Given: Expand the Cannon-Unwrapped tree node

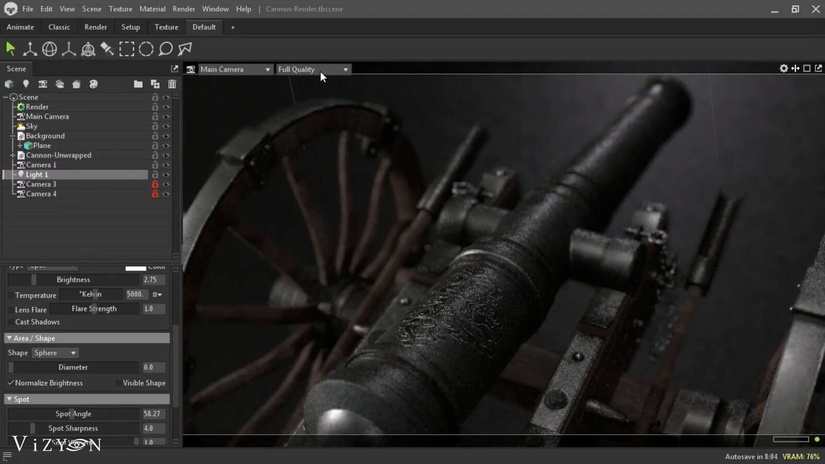Looking at the screenshot, I should coord(12,155).
